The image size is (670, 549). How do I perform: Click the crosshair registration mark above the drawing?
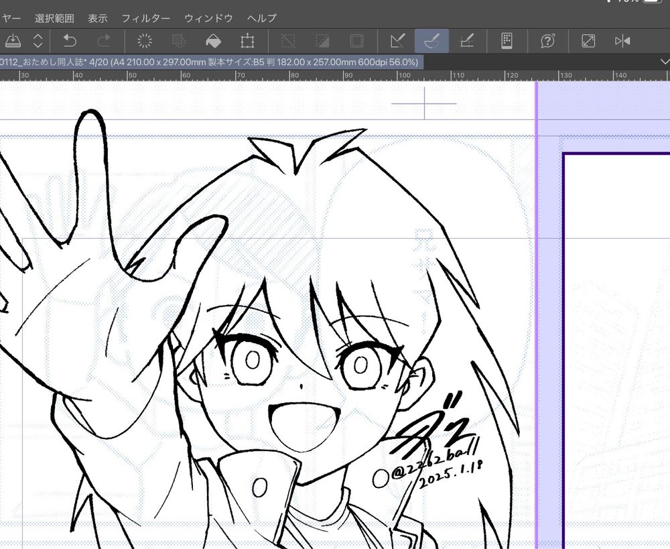(424, 103)
